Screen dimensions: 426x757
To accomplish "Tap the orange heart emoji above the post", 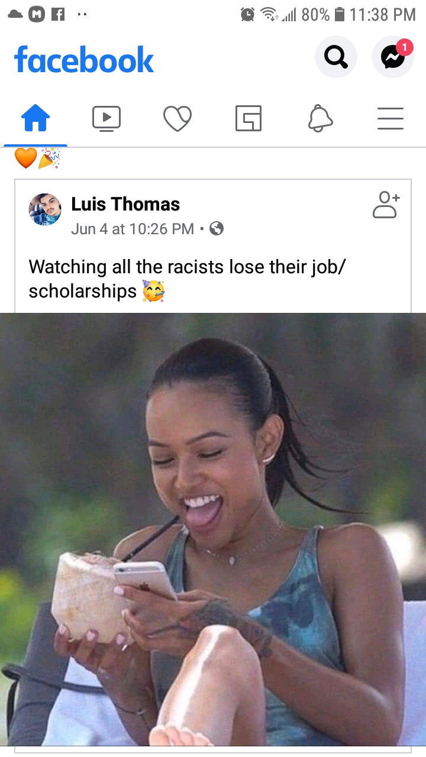I will click(25, 158).
